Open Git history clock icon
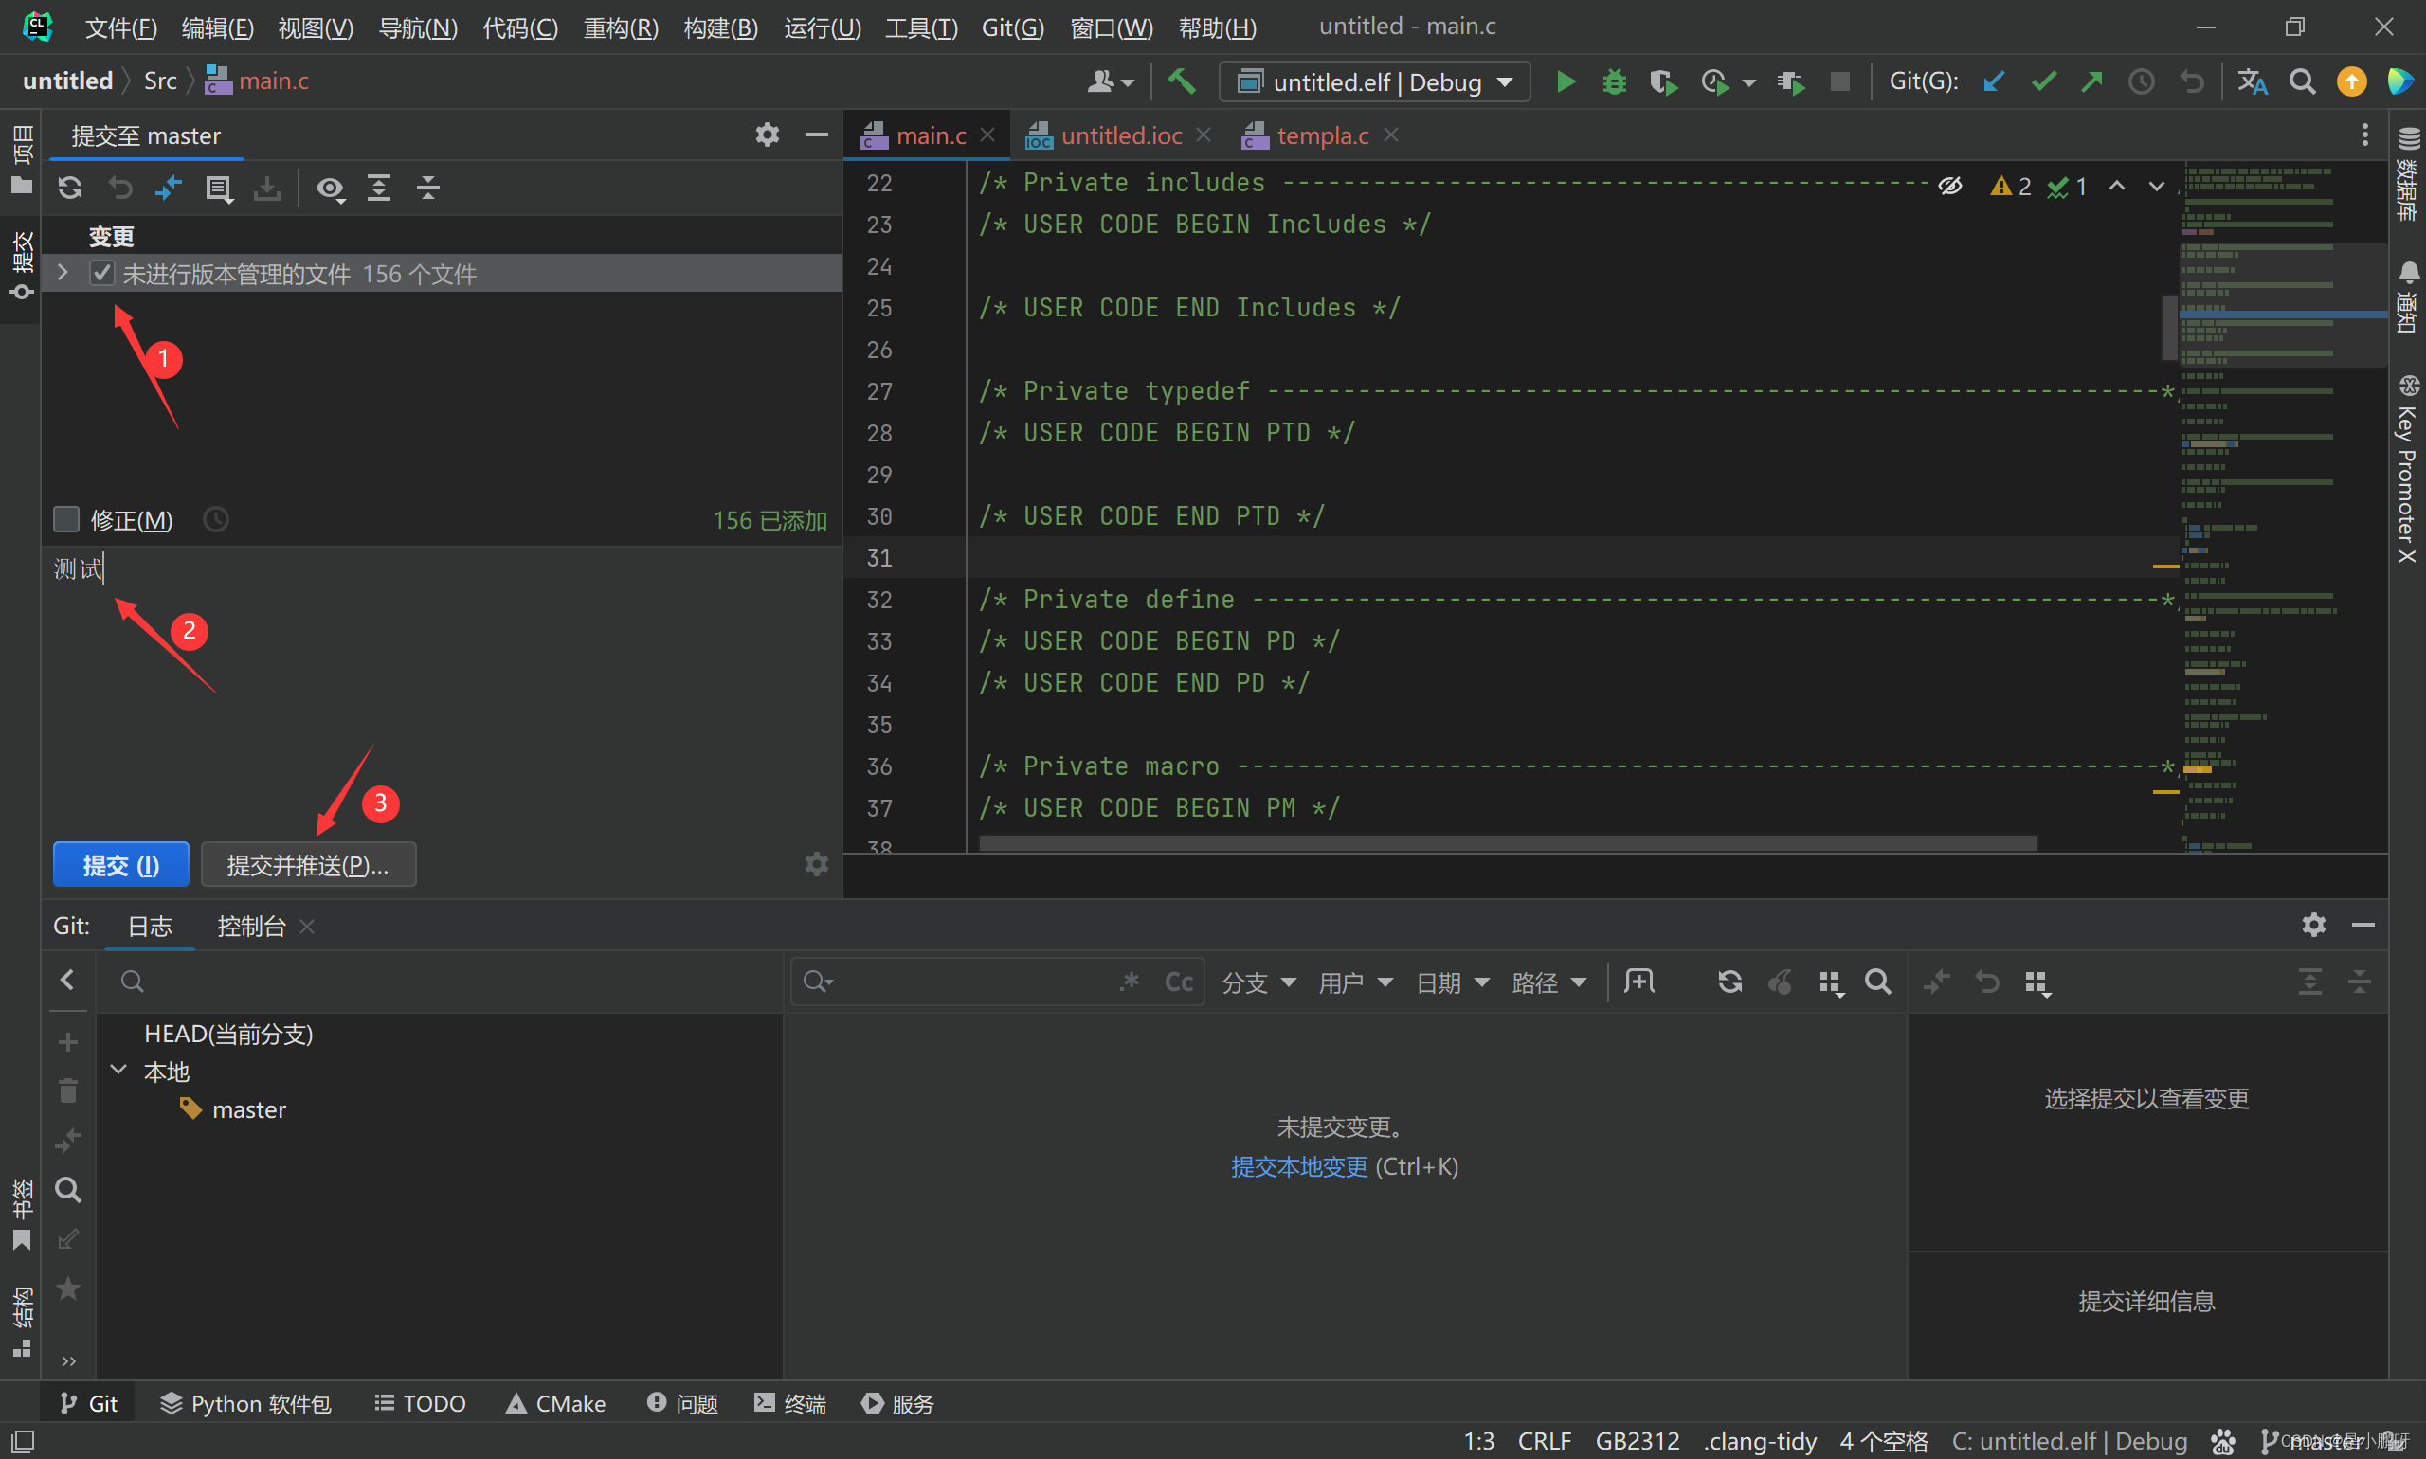2426x1459 pixels. tap(2141, 81)
